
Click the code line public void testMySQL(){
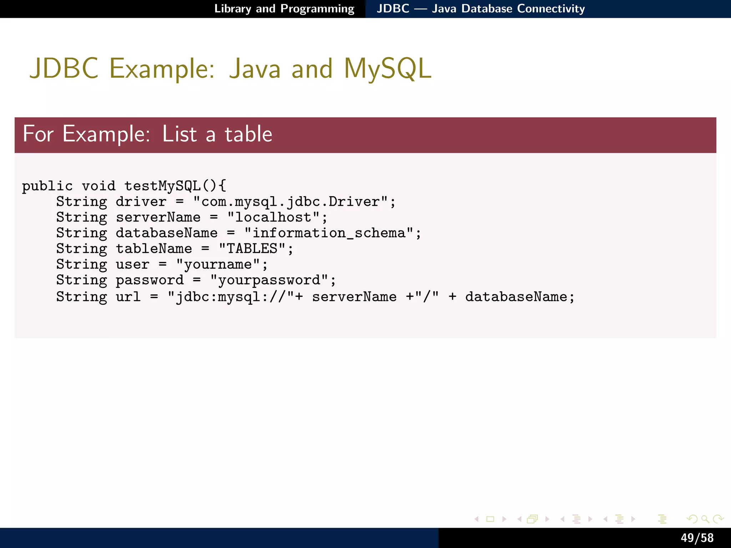point(124,186)
